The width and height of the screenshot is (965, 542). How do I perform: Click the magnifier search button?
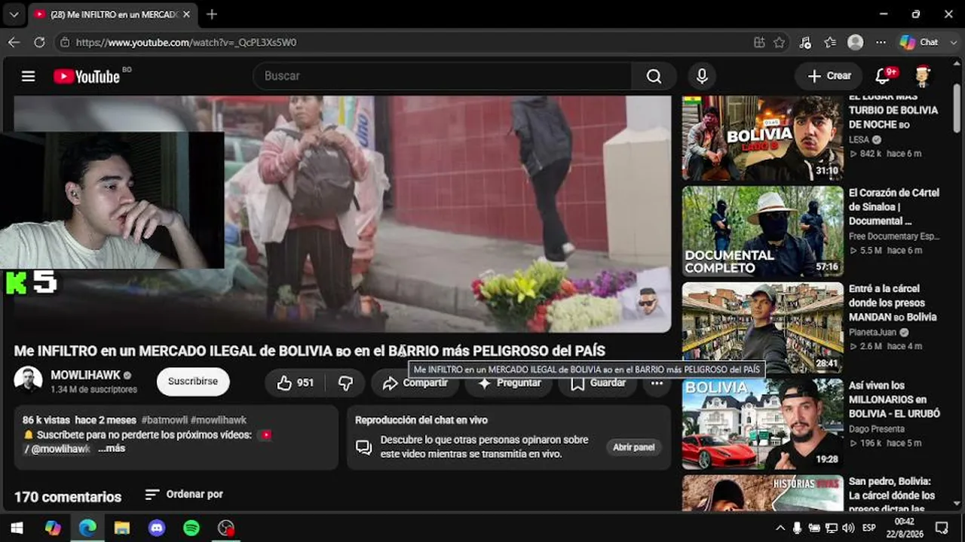(654, 76)
